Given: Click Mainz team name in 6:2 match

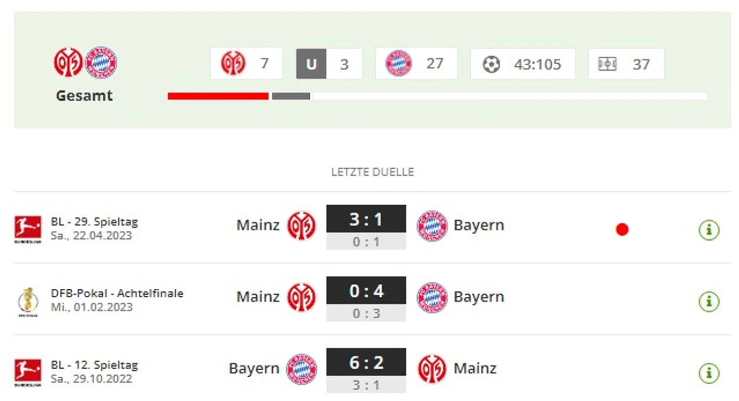Looking at the screenshot, I should tap(475, 368).
